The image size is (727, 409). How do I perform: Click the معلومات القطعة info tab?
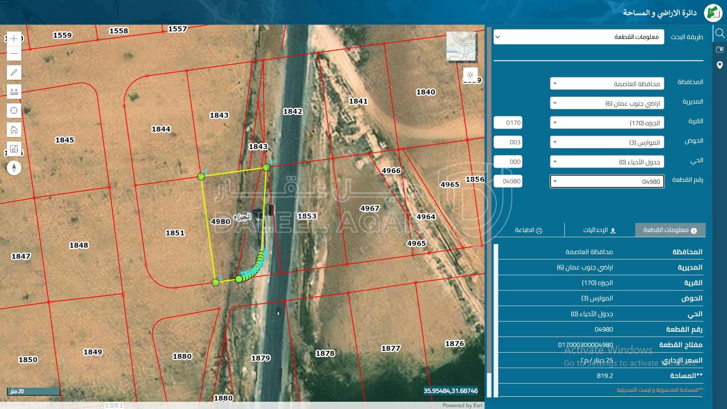tap(670, 230)
